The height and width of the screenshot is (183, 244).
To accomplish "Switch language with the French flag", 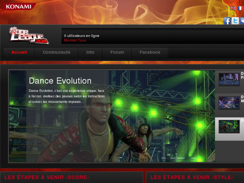I will [240, 8].
